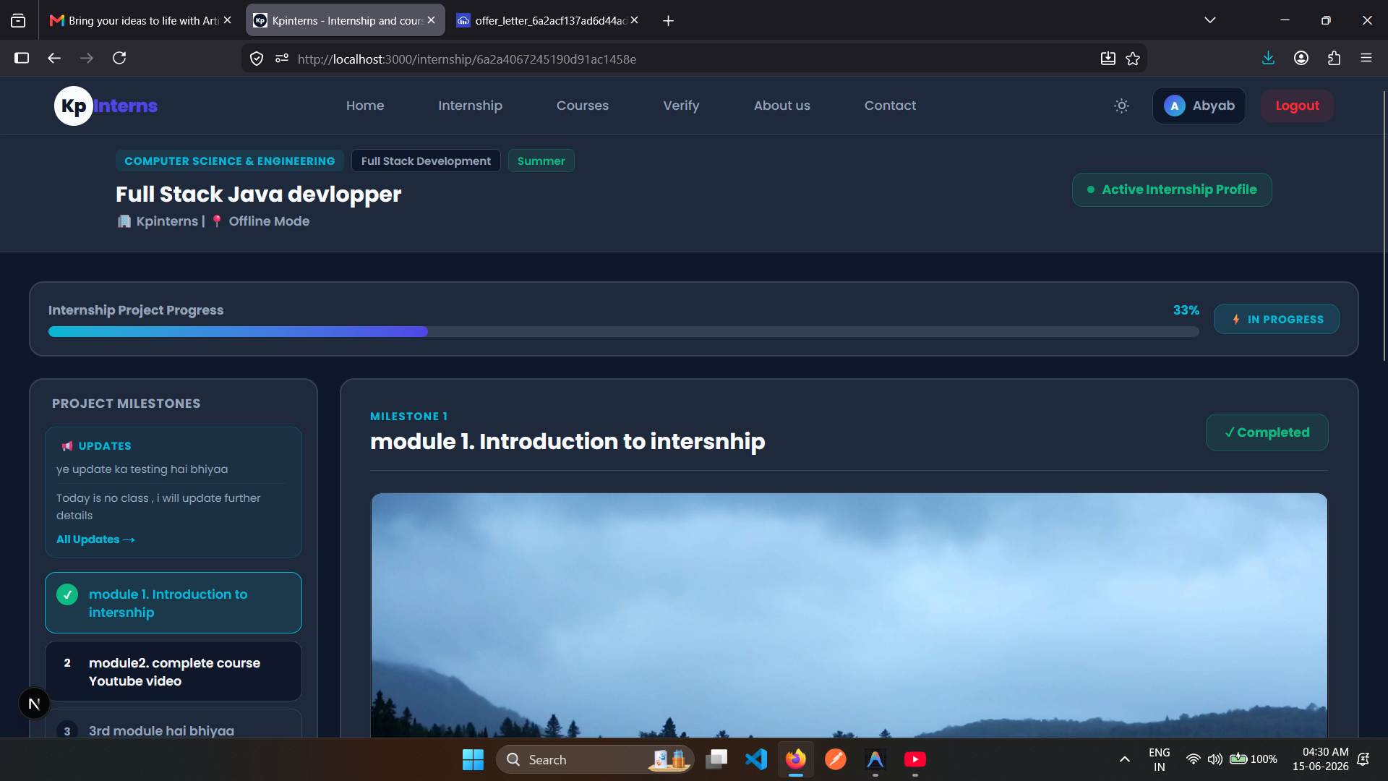Viewport: 1388px width, 781px height.
Task: Open the taskbar date and time
Action: (x=1321, y=759)
